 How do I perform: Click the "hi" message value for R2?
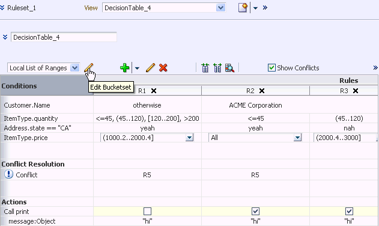click(255, 221)
